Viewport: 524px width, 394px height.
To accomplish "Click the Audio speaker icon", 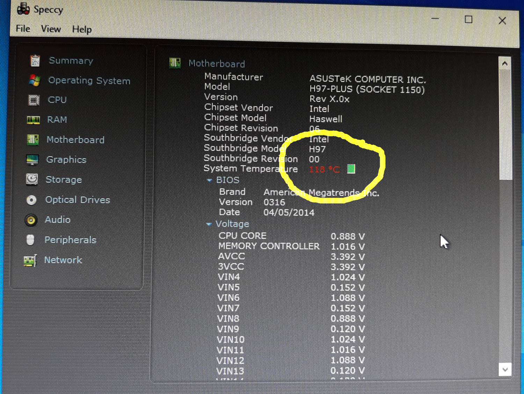I will [31, 220].
